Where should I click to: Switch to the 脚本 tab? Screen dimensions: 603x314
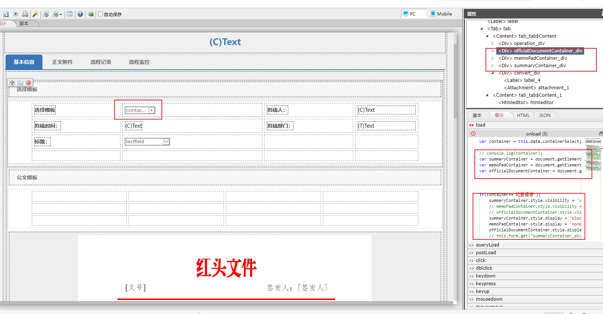click(x=24, y=23)
